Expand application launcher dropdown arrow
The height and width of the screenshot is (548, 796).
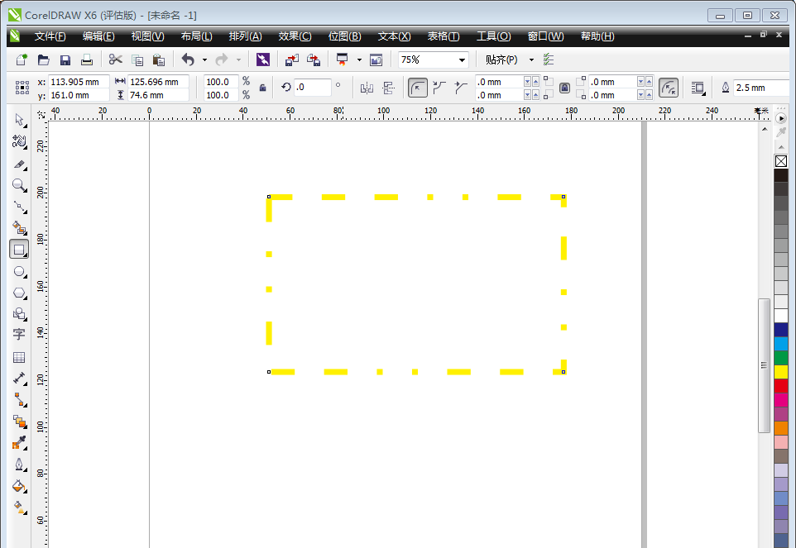pyautogui.click(x=359, y=60)
